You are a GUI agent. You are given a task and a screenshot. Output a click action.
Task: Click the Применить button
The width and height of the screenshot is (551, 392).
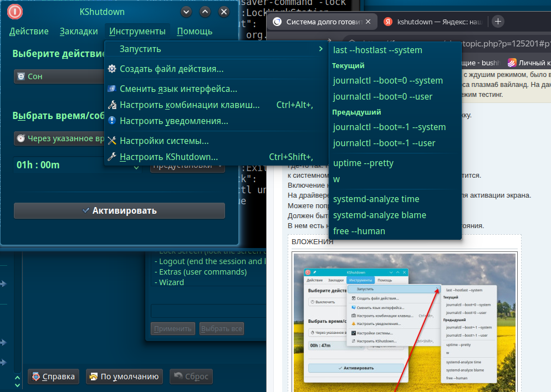pyautogui.click(x=173, y=329)
